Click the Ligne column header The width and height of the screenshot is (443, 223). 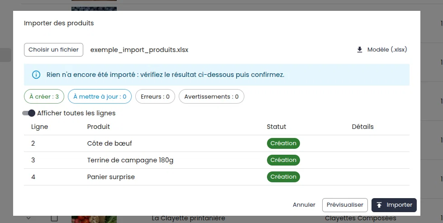click(39, 127)
